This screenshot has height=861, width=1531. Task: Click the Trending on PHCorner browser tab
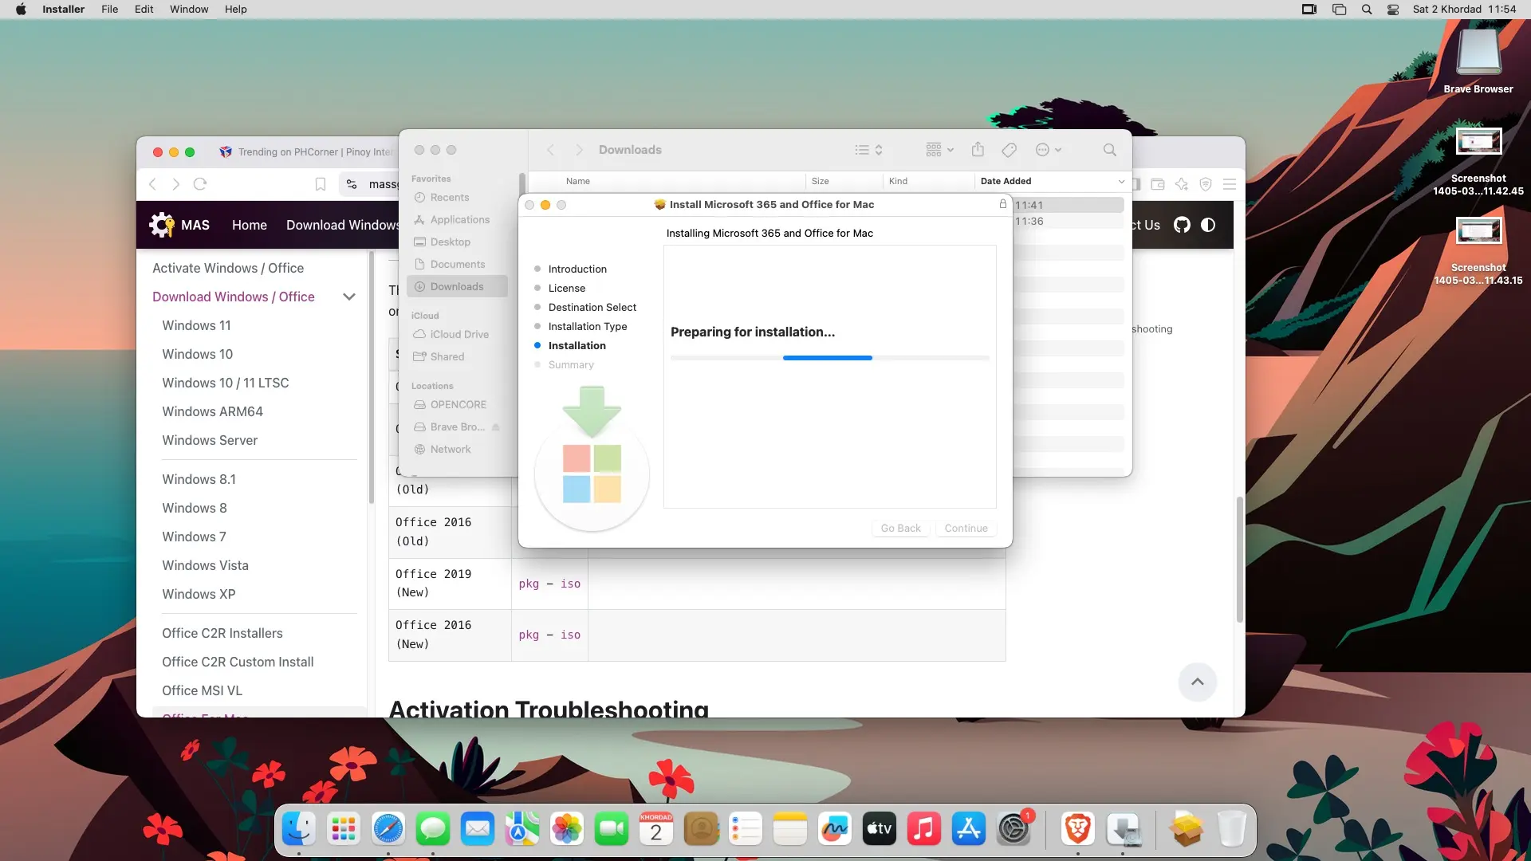307,152
